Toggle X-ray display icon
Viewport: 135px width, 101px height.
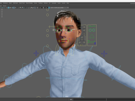tap(31, 8)
